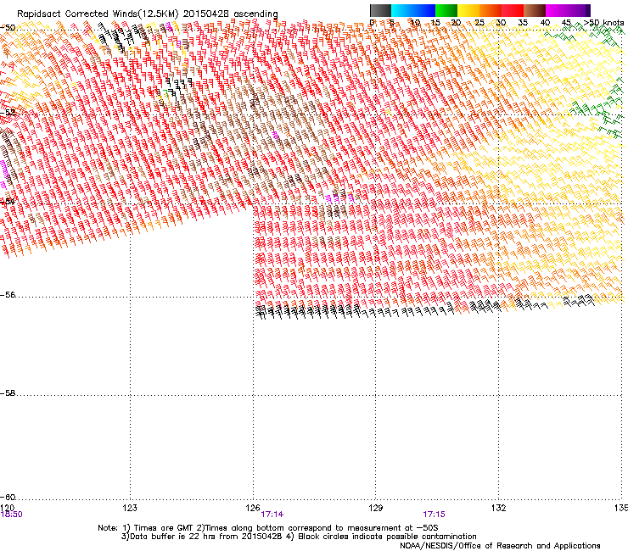Click the '-60' latitude axis label
Screen dimensions: 628x551
click(8, 497)
